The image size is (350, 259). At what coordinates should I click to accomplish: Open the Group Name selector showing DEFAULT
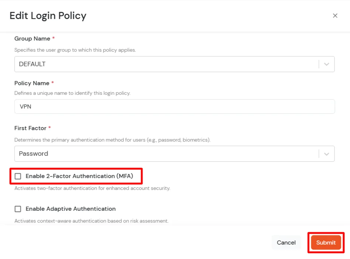(174, 64)
